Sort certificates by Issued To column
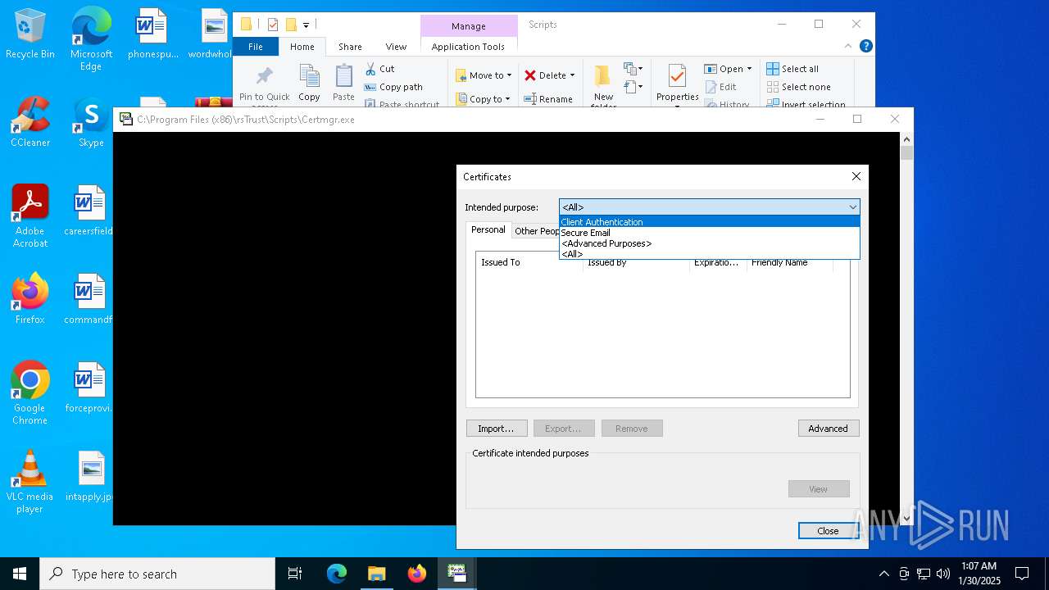 (x=529, y=262)
